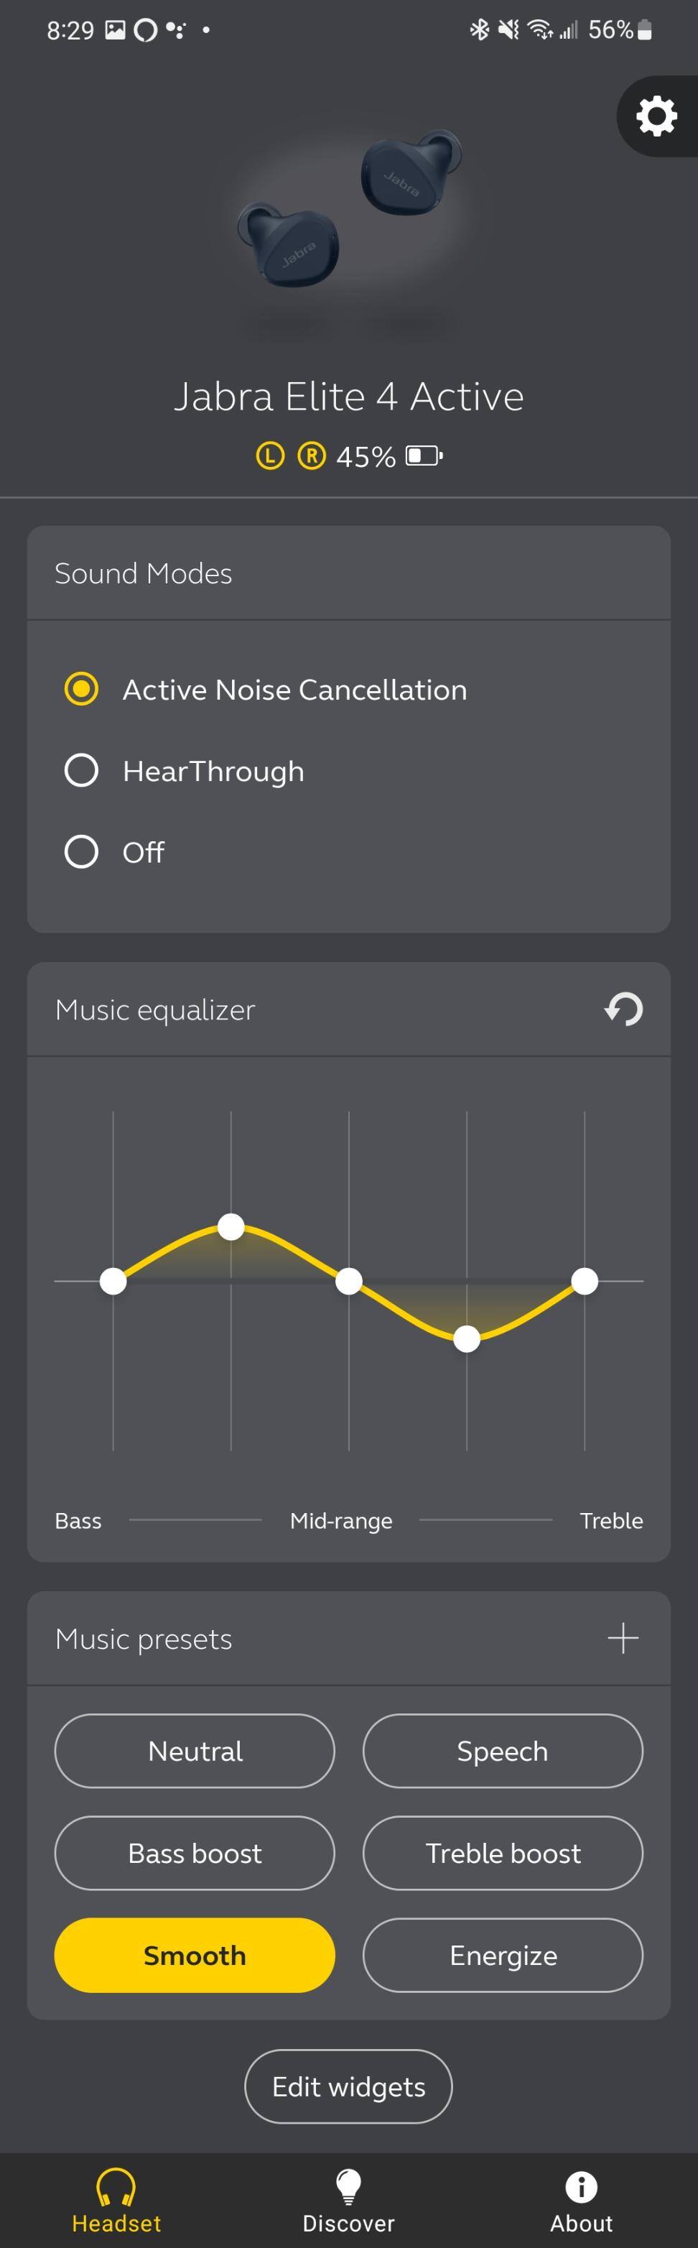Tap the left earbud L indicator
The image size is (698, 2248).
click(x=269, y=455)
